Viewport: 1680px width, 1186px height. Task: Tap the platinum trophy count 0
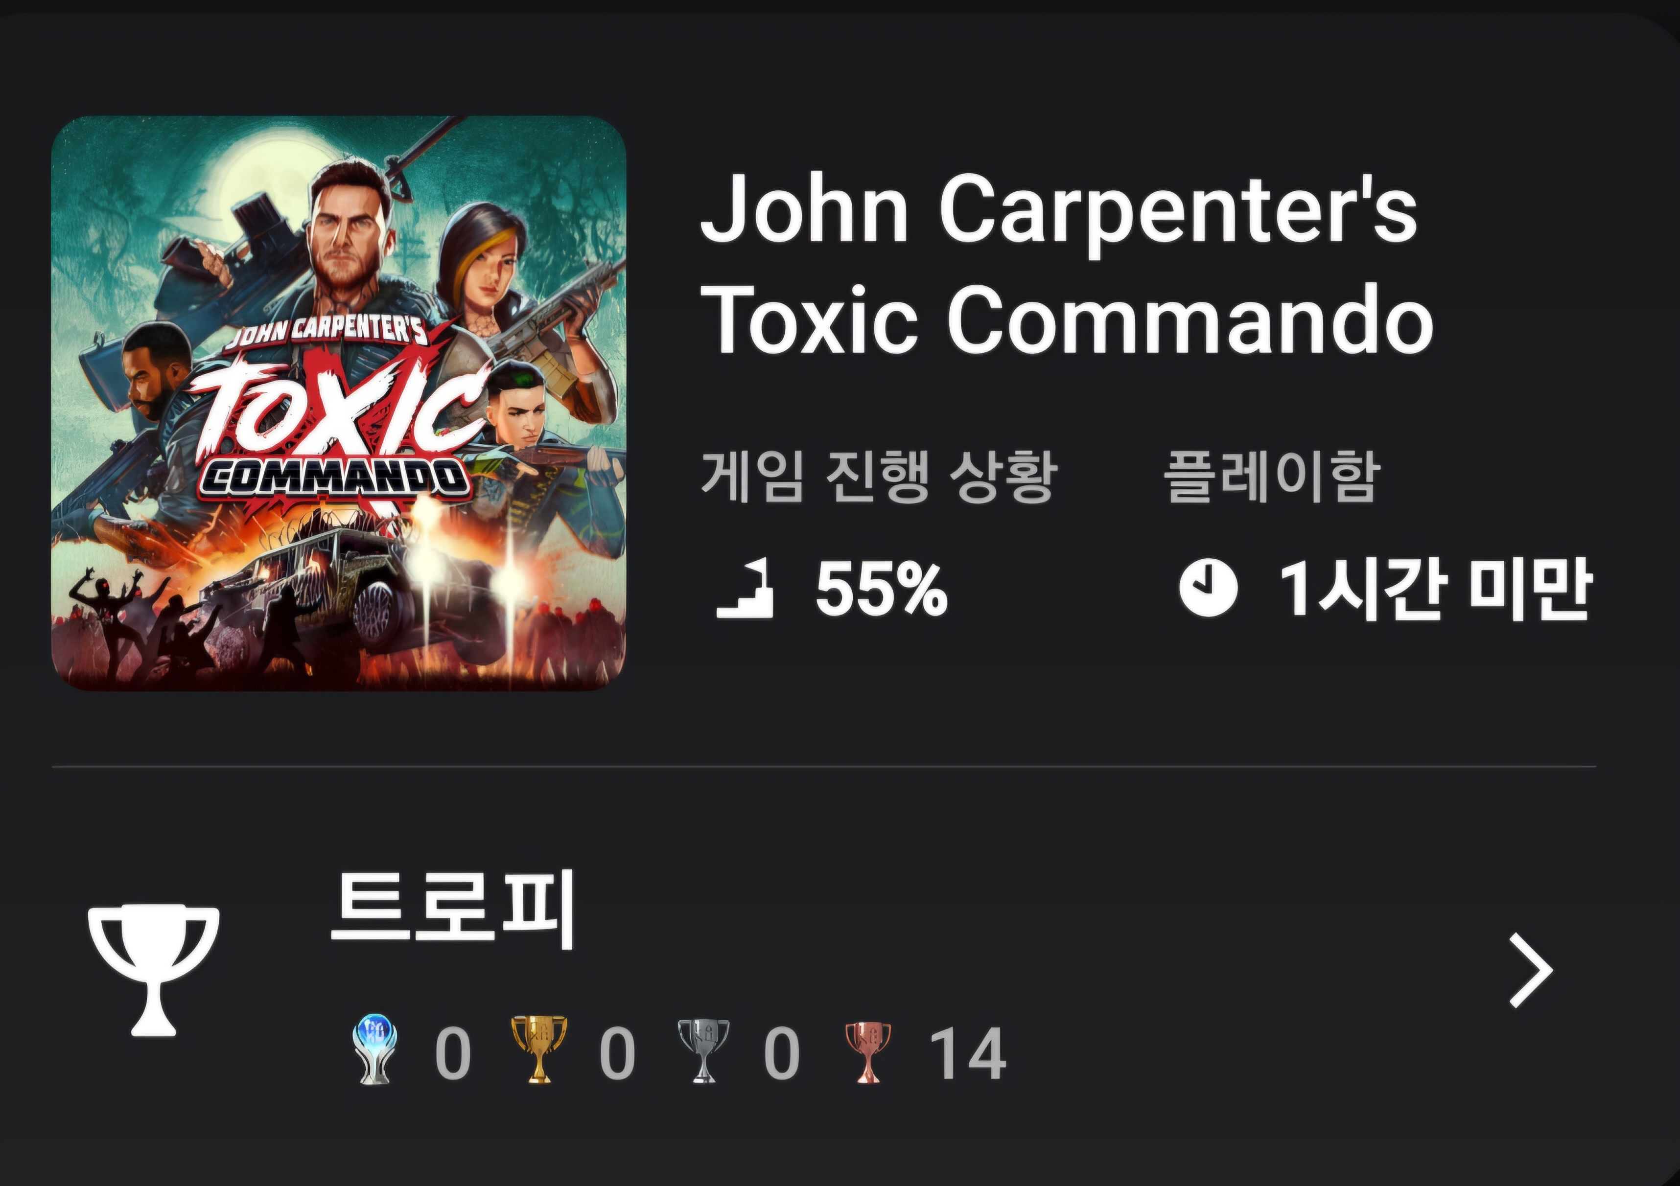tap(453, 1053)
